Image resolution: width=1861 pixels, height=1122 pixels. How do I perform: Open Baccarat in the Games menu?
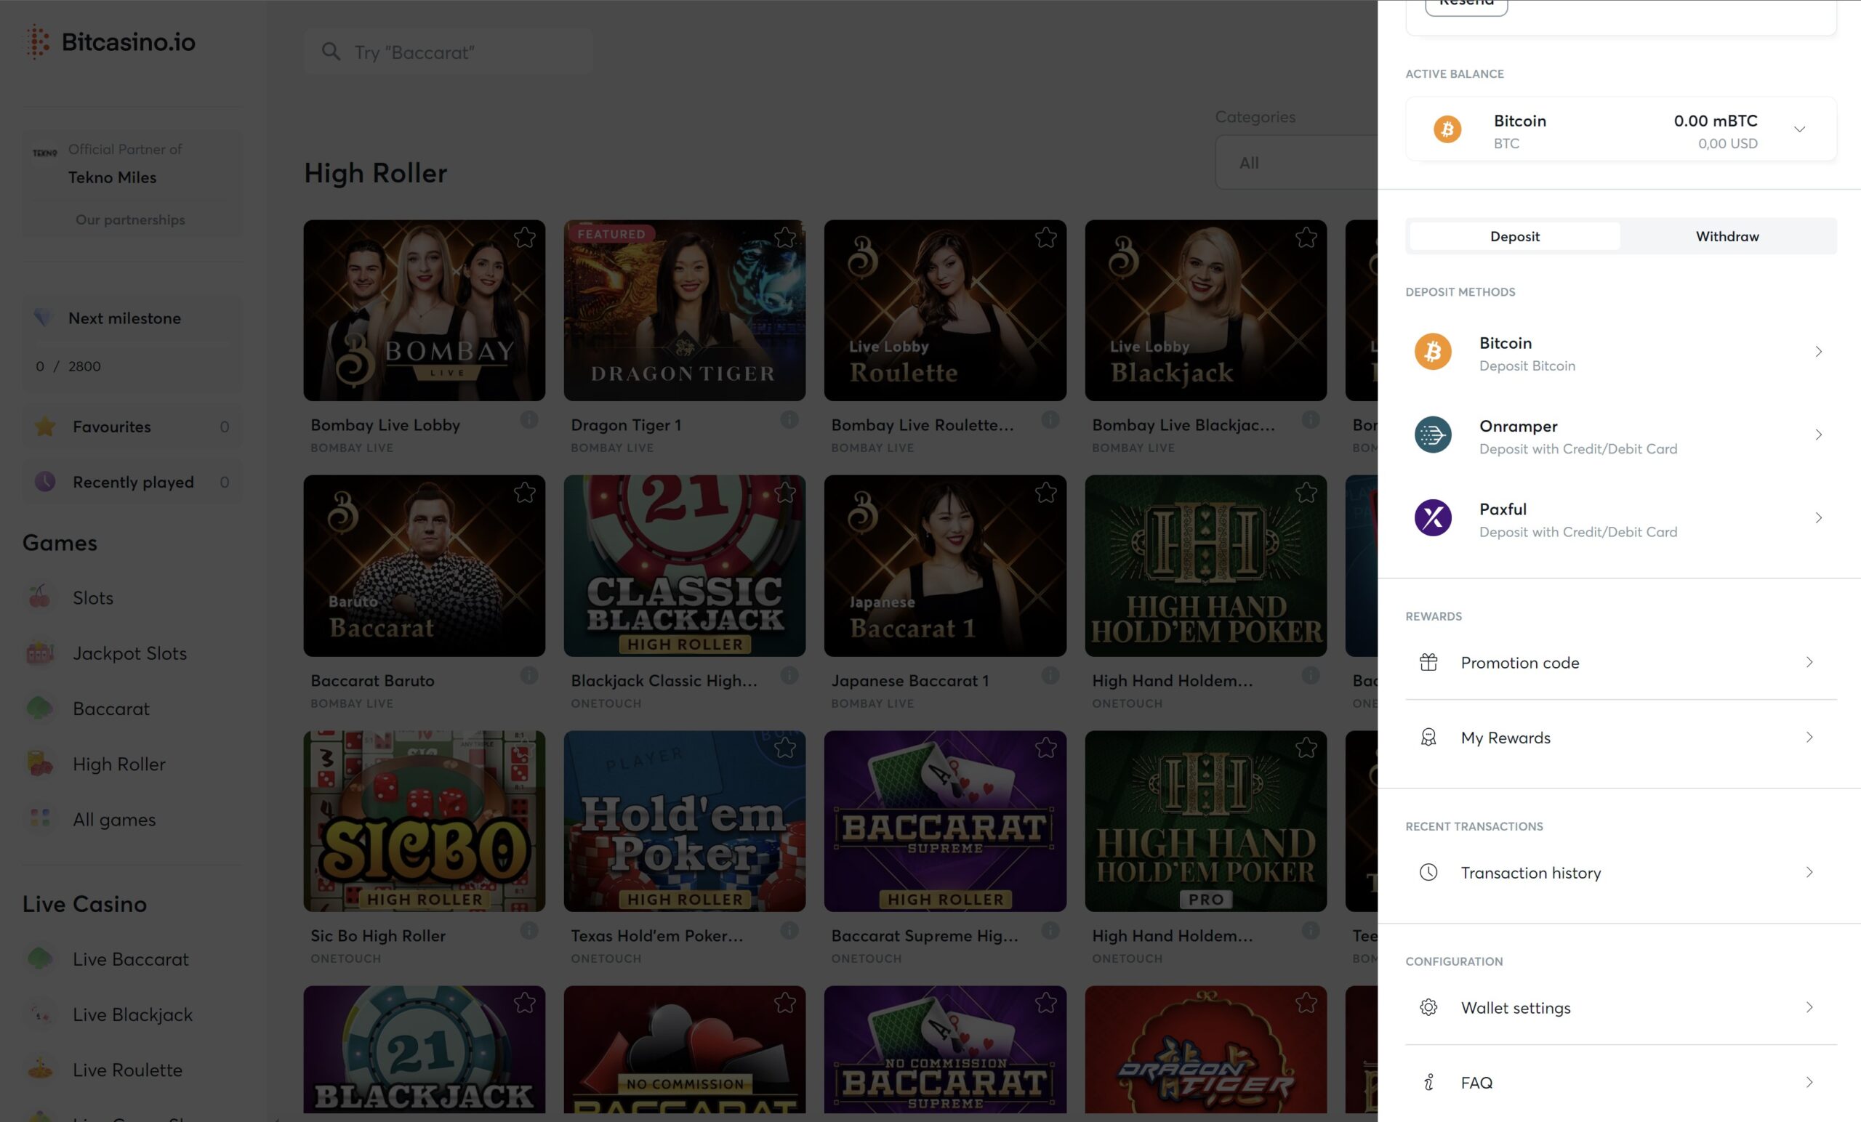point(111,709)
